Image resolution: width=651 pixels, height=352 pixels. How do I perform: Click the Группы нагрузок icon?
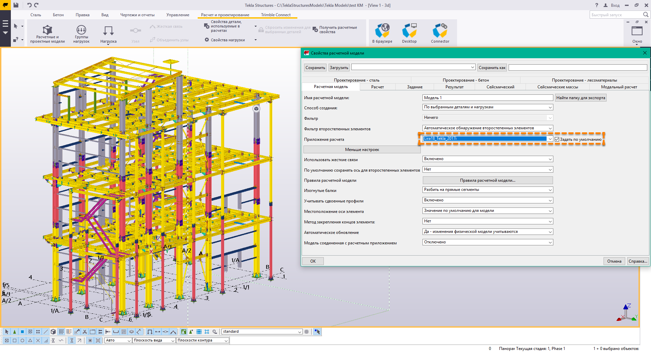(81, 34)
